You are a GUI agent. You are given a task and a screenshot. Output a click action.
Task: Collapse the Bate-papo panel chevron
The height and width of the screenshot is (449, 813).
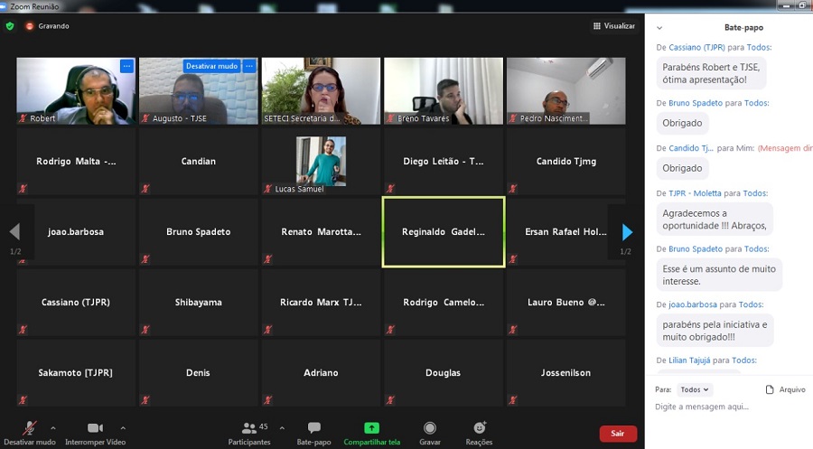tap(659, 28)
